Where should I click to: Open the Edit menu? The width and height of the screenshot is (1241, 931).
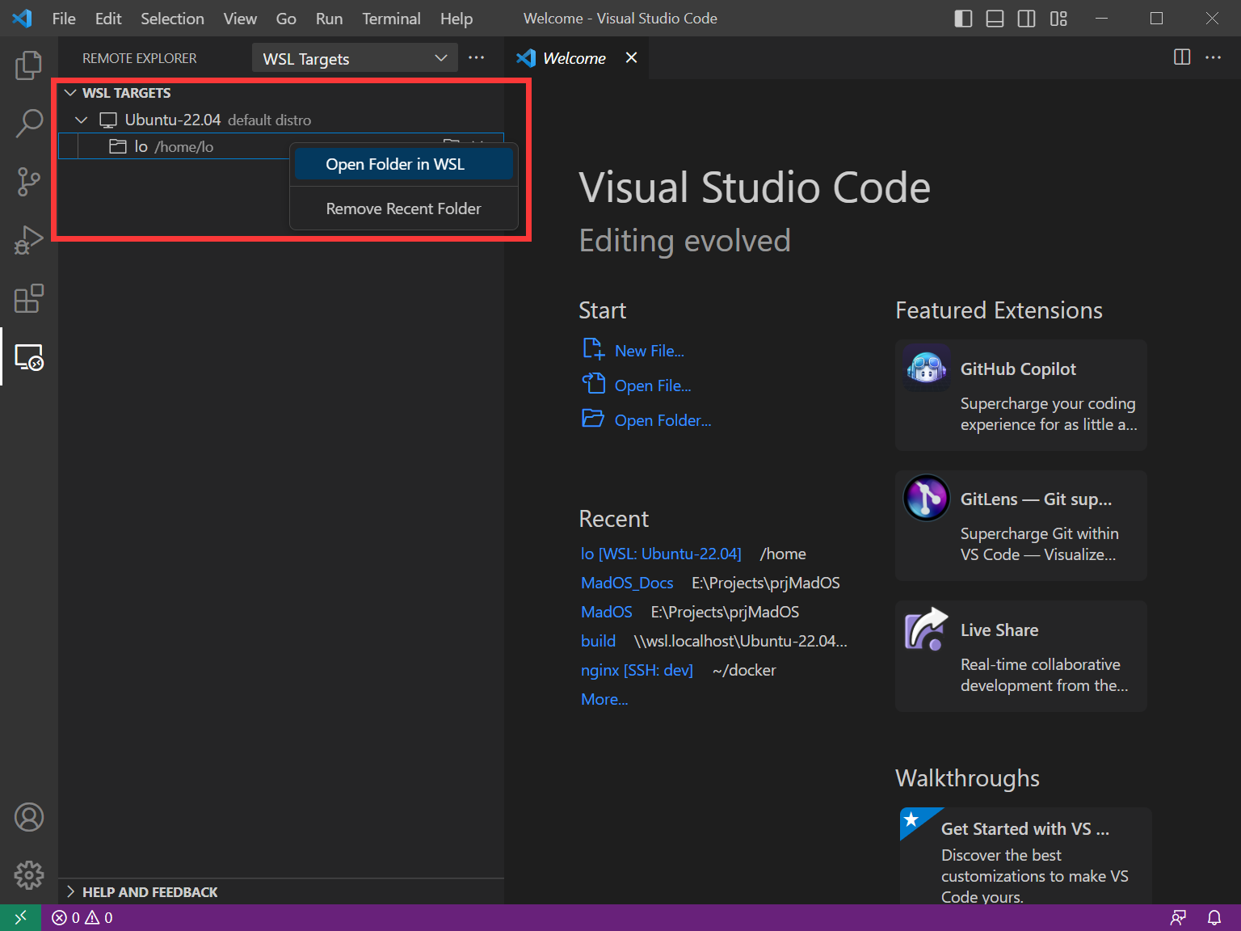click(108, 19)
